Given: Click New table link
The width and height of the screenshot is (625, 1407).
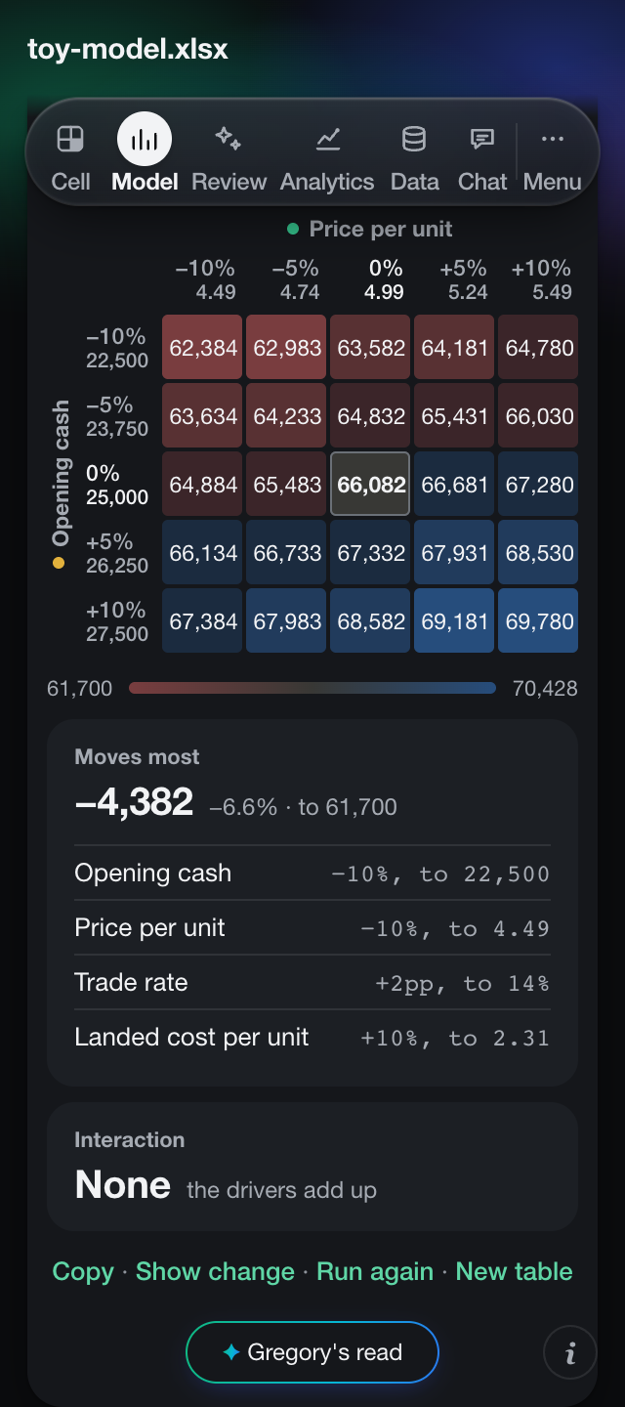Looking at the screenshot, I should [514, 1271].
